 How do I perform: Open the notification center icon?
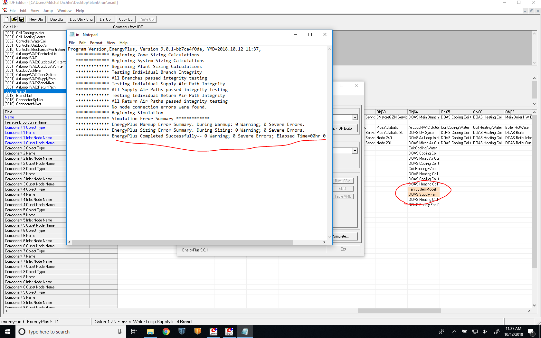(531, 332)
